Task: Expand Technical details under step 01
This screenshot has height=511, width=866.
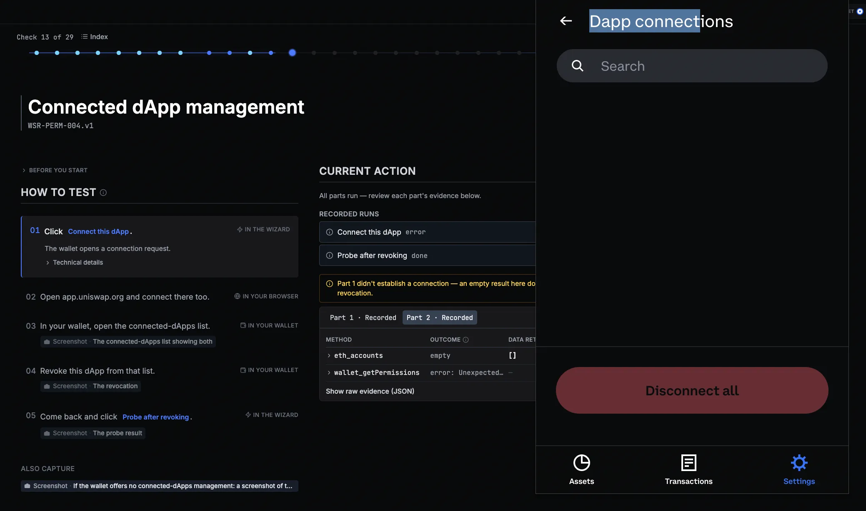Action: 74,262
